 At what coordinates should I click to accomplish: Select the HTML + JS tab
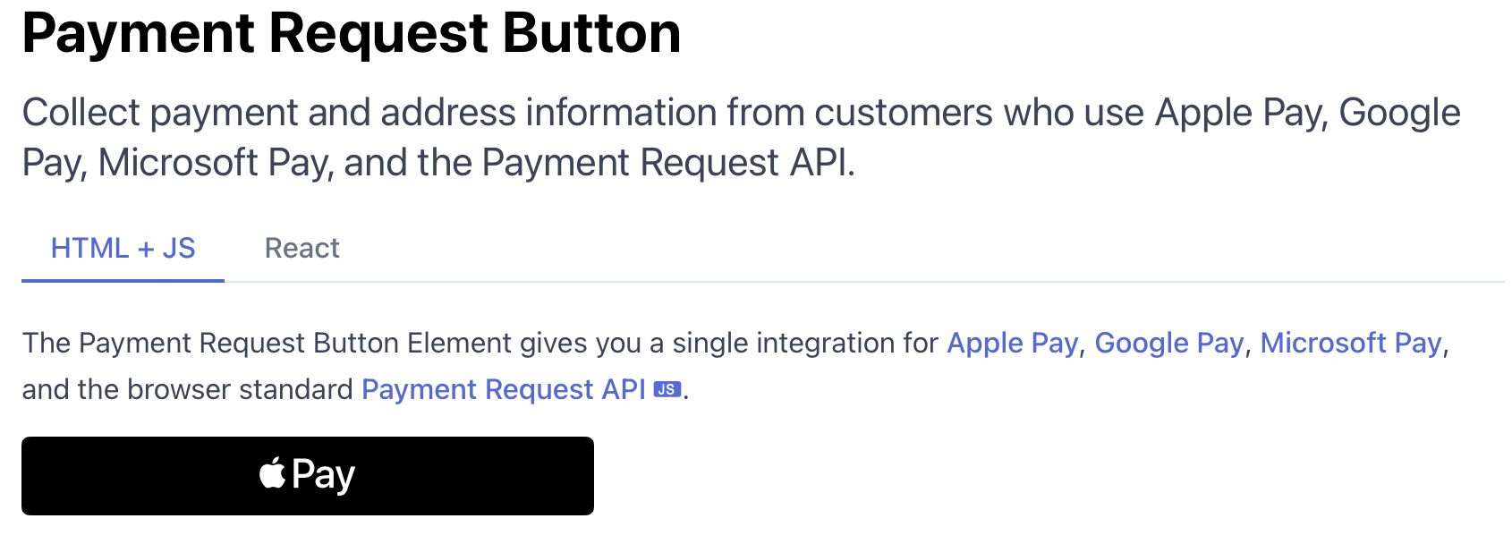(x=123, y=248)
